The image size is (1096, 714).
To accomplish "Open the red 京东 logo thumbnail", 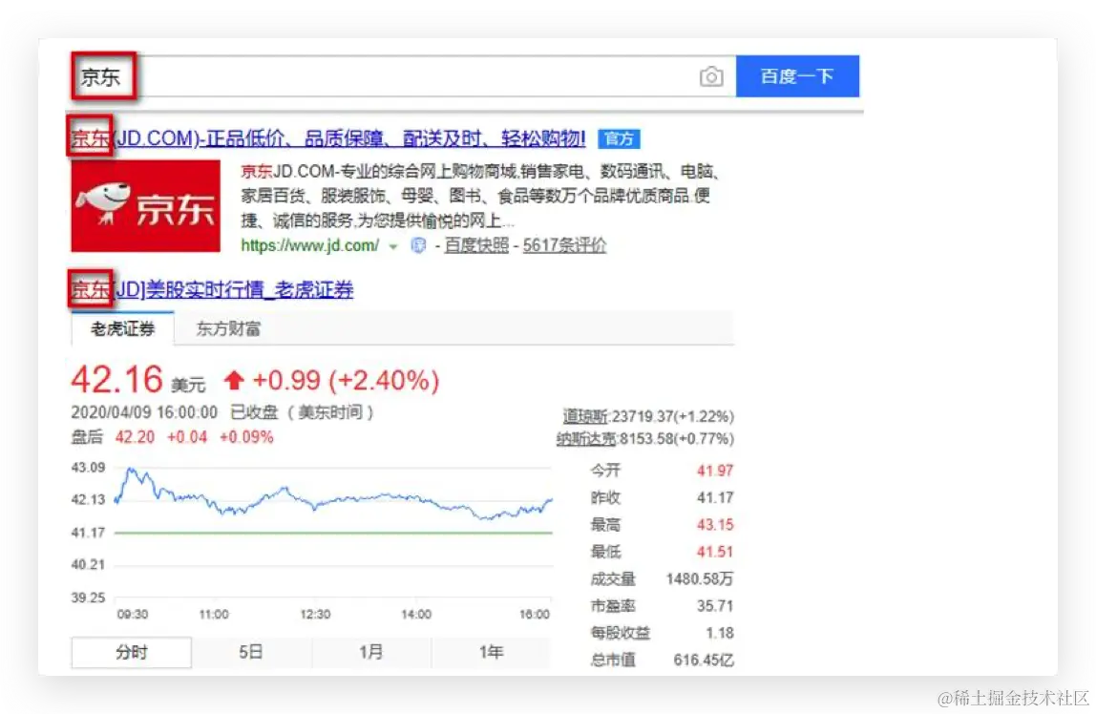I will click(x=145, y=206).
